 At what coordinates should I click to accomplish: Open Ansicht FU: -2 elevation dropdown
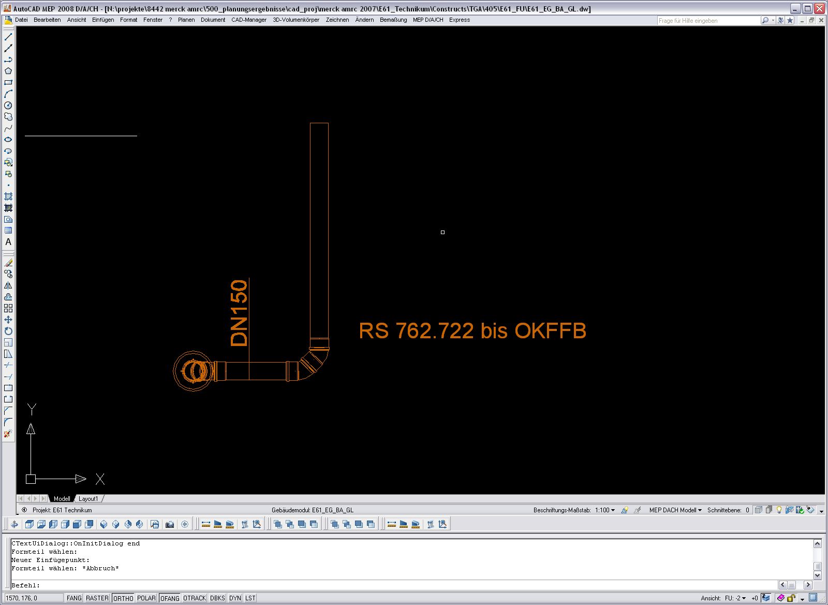point(735,598)
